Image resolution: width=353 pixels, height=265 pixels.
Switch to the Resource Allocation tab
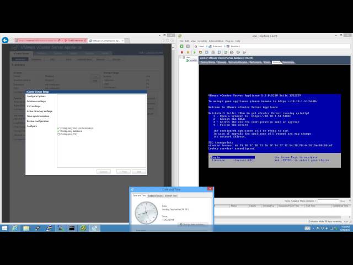point(238,62)
